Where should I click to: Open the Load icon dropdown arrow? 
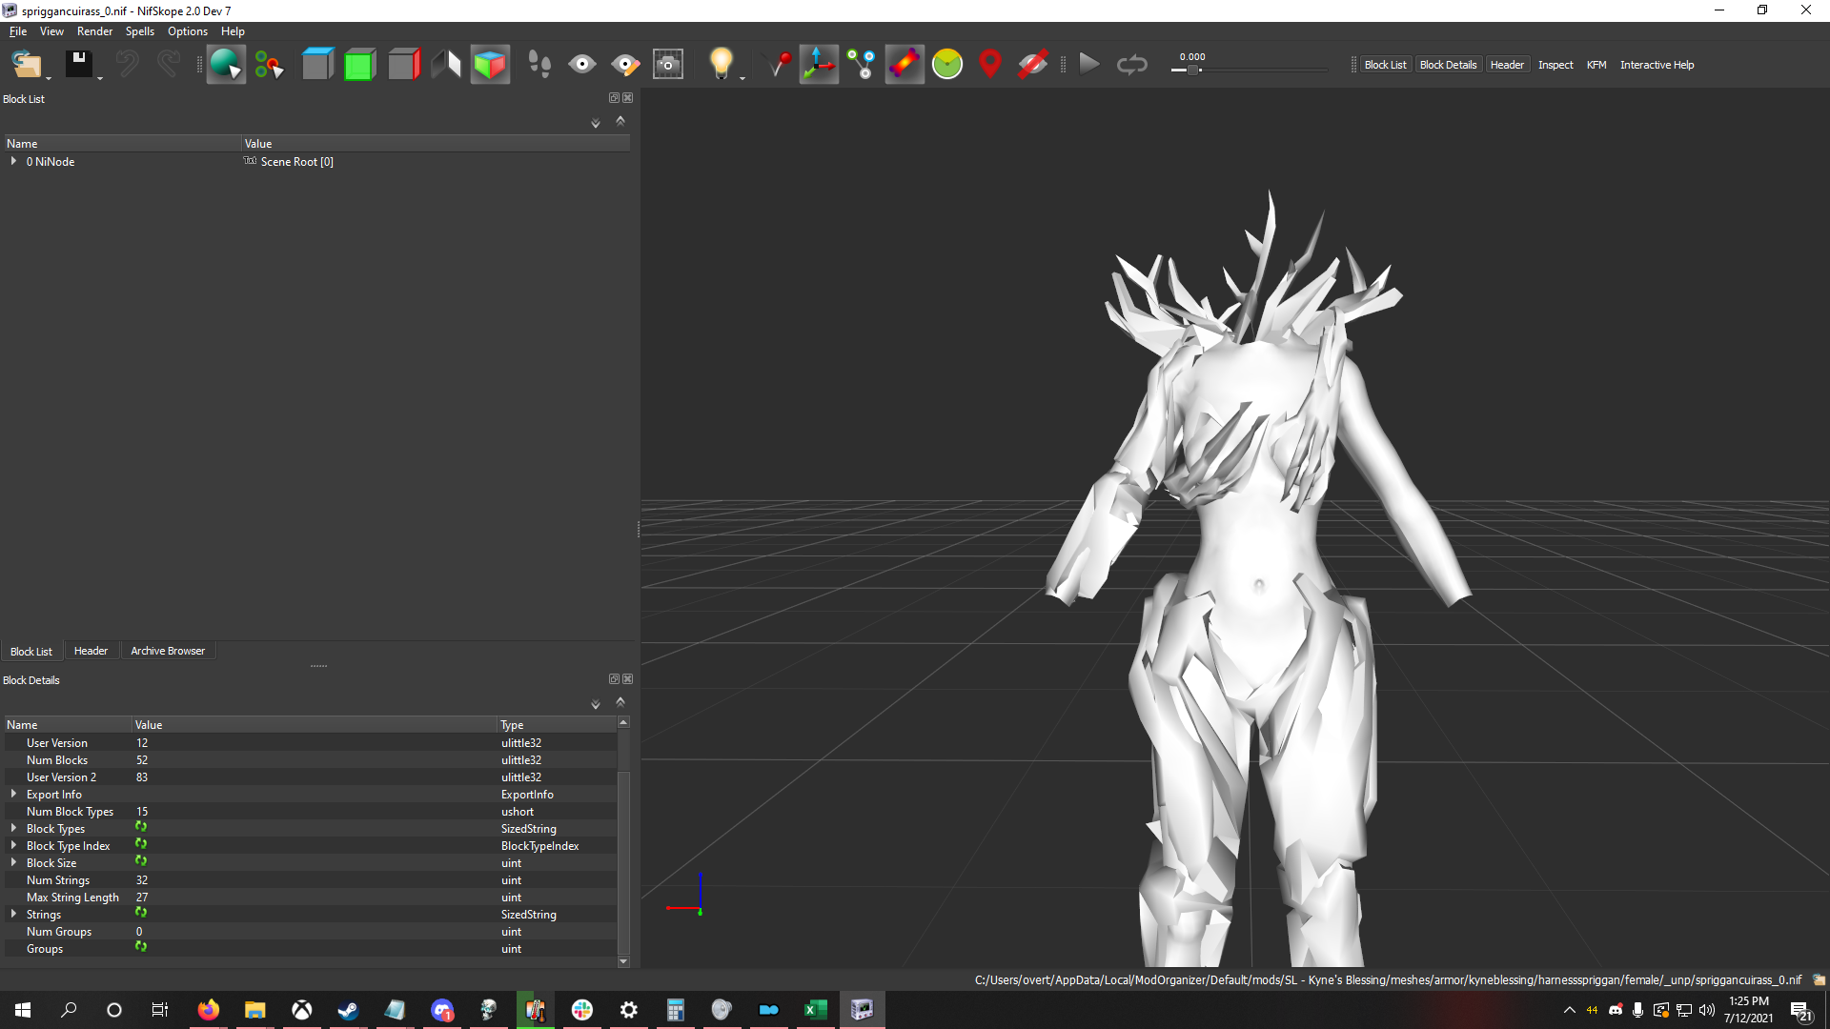[x=49, y=78]
